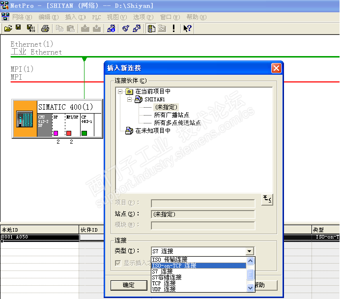This screenshot has width=340, height=299.
Task: Select 所有广播站点 in the tree
Action: (171, 115)
